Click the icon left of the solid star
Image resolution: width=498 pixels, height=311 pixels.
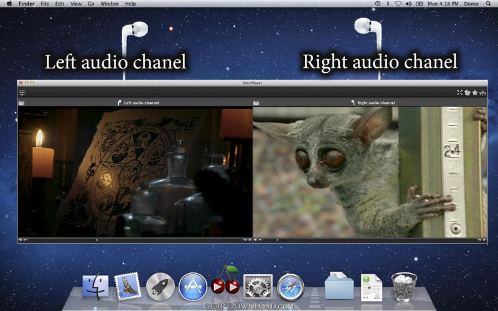(x=467, y=93)
